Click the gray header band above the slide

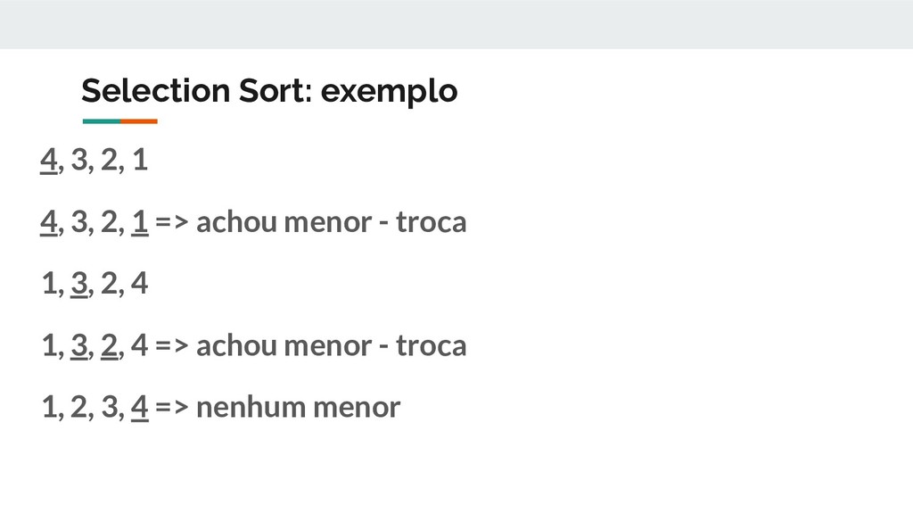(x=456, y=24)
